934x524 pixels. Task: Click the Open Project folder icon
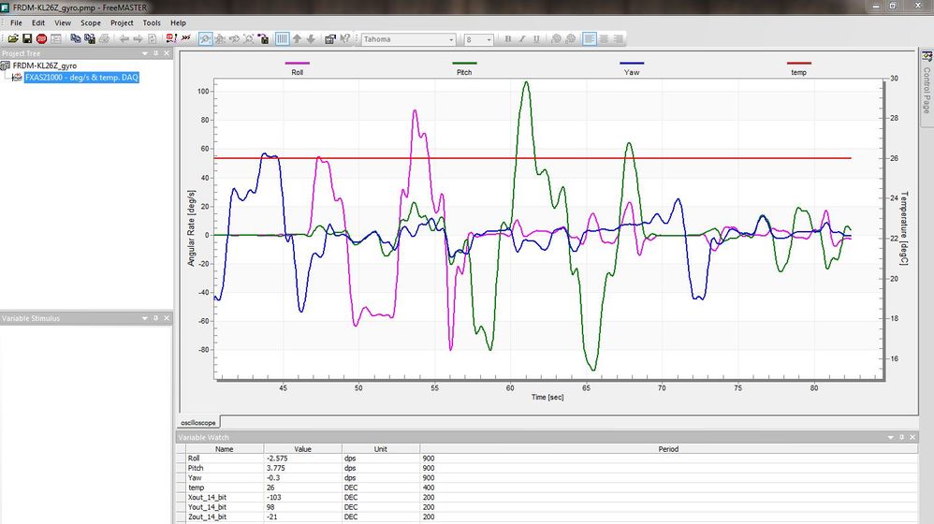tap(13, 38)
